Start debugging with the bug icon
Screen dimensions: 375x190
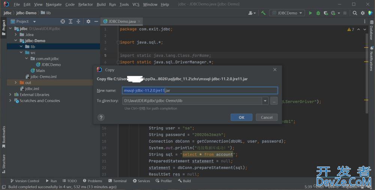(x=318, y=13)
